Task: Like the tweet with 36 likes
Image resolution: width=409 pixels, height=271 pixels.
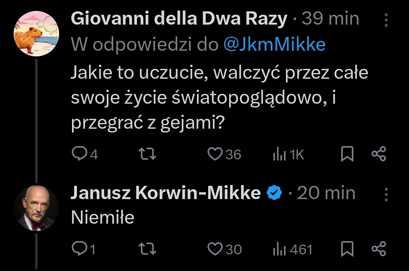Action: [215, 154]
